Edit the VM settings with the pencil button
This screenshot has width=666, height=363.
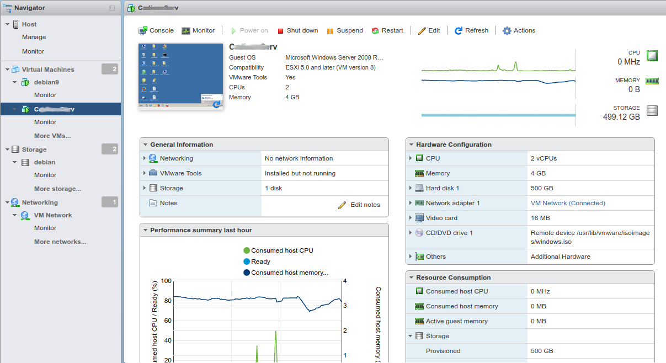point(429,30)
